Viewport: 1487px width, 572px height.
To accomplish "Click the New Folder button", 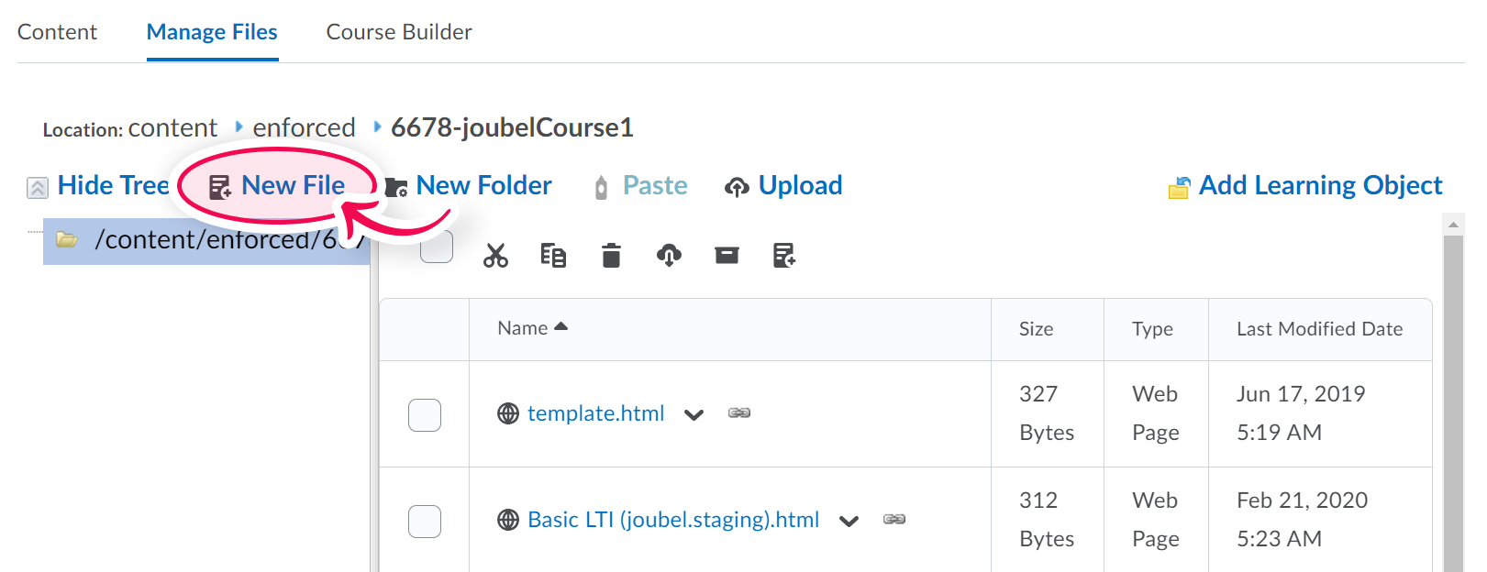I will coord(469,186).
